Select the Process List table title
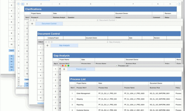 pyautogui.click(x=78, y=79)
